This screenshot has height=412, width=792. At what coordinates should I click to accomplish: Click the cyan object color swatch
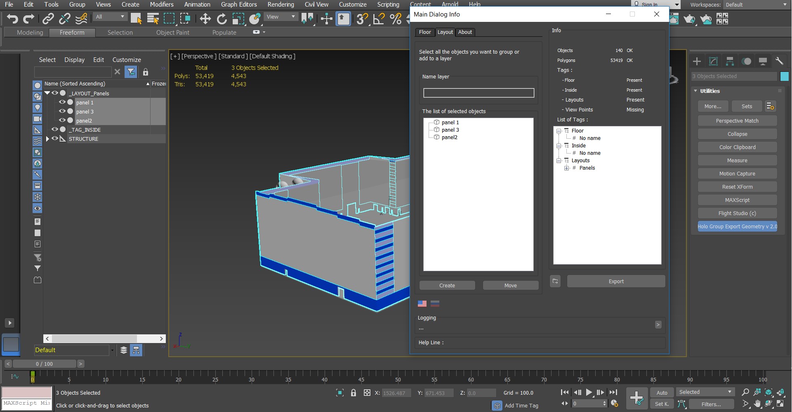click(784, 76)
